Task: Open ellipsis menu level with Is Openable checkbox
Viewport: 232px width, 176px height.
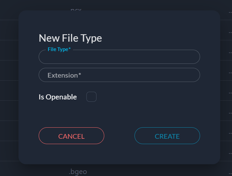Action: [x=230, y=92]
